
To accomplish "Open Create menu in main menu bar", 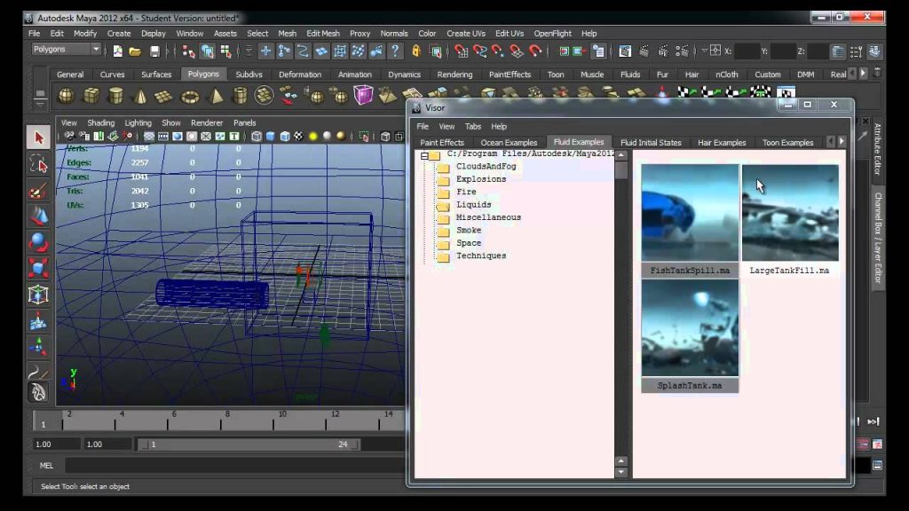I will 119,34.
